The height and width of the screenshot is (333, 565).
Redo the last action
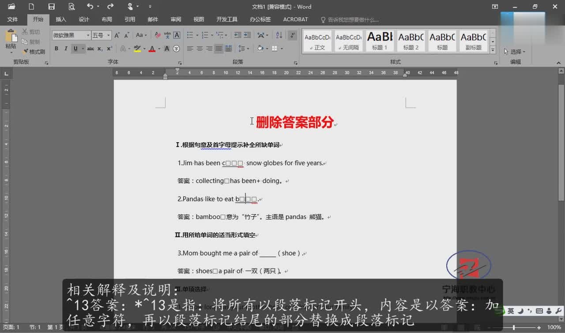[110, 7]
